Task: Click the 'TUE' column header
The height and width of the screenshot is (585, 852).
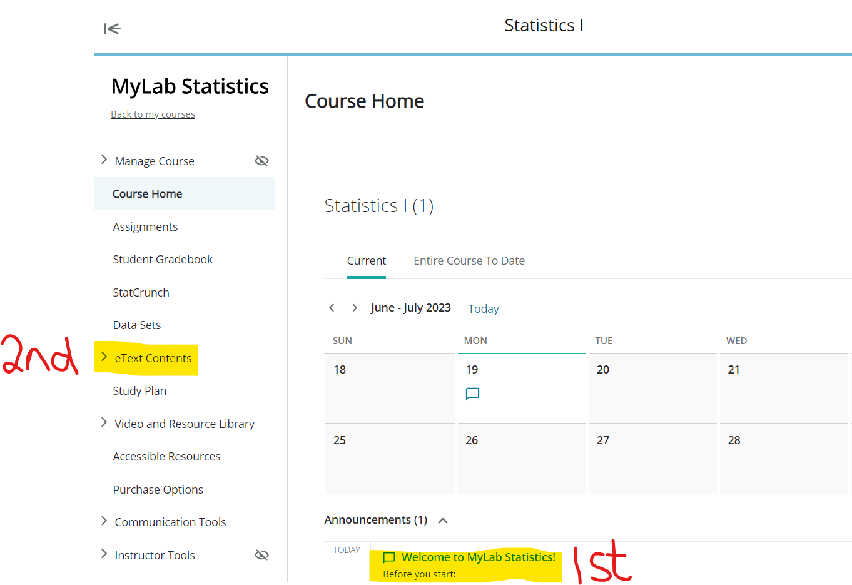Action: 604,341
